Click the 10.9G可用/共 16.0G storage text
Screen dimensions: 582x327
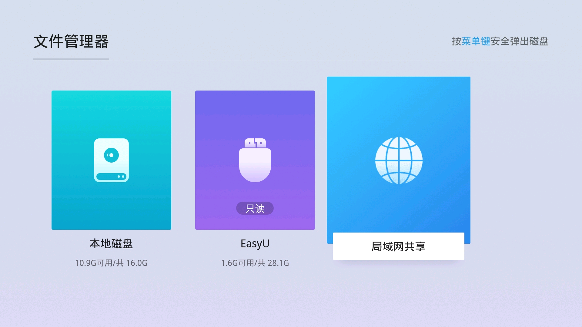click(x=111, y=263)
